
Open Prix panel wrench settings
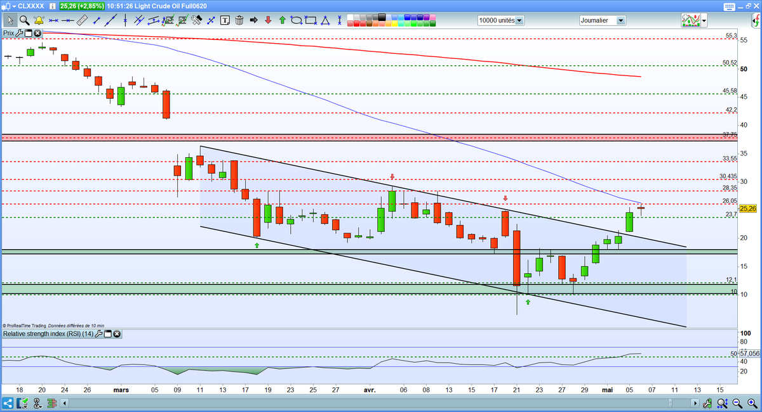(20, 32)
